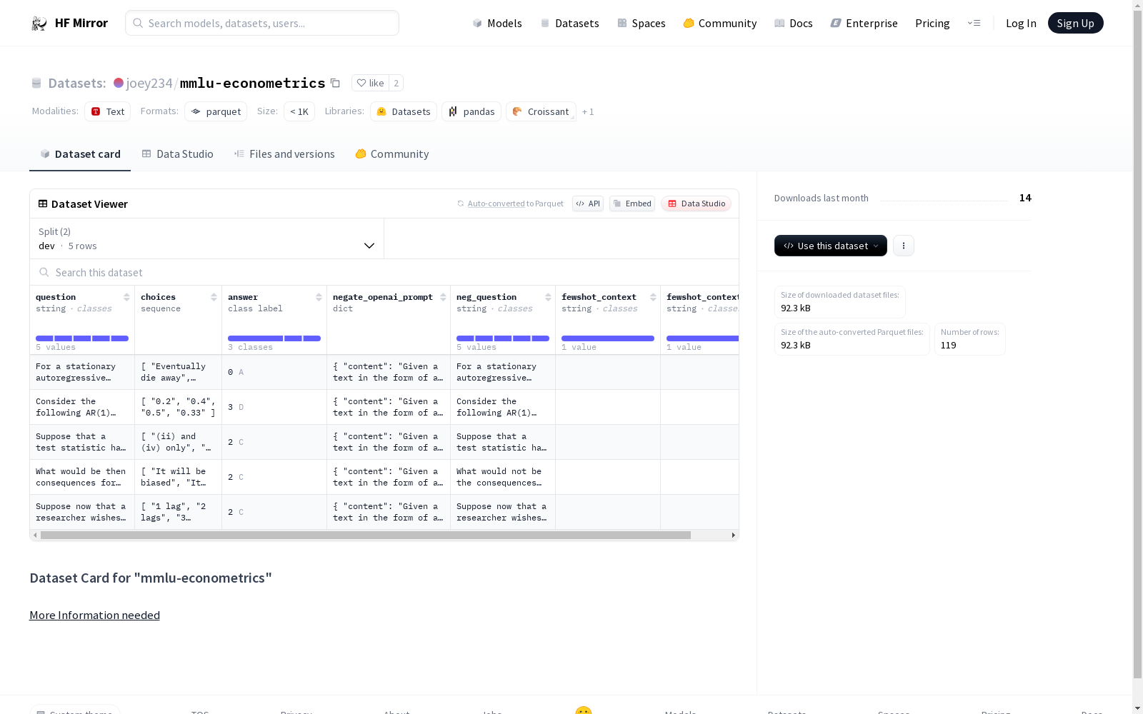Select the 'What would not be' neg_question cell
Image resolution: width=1143 pixels, height=714 pixels.
pyautogui.click(x=503, y=477)
